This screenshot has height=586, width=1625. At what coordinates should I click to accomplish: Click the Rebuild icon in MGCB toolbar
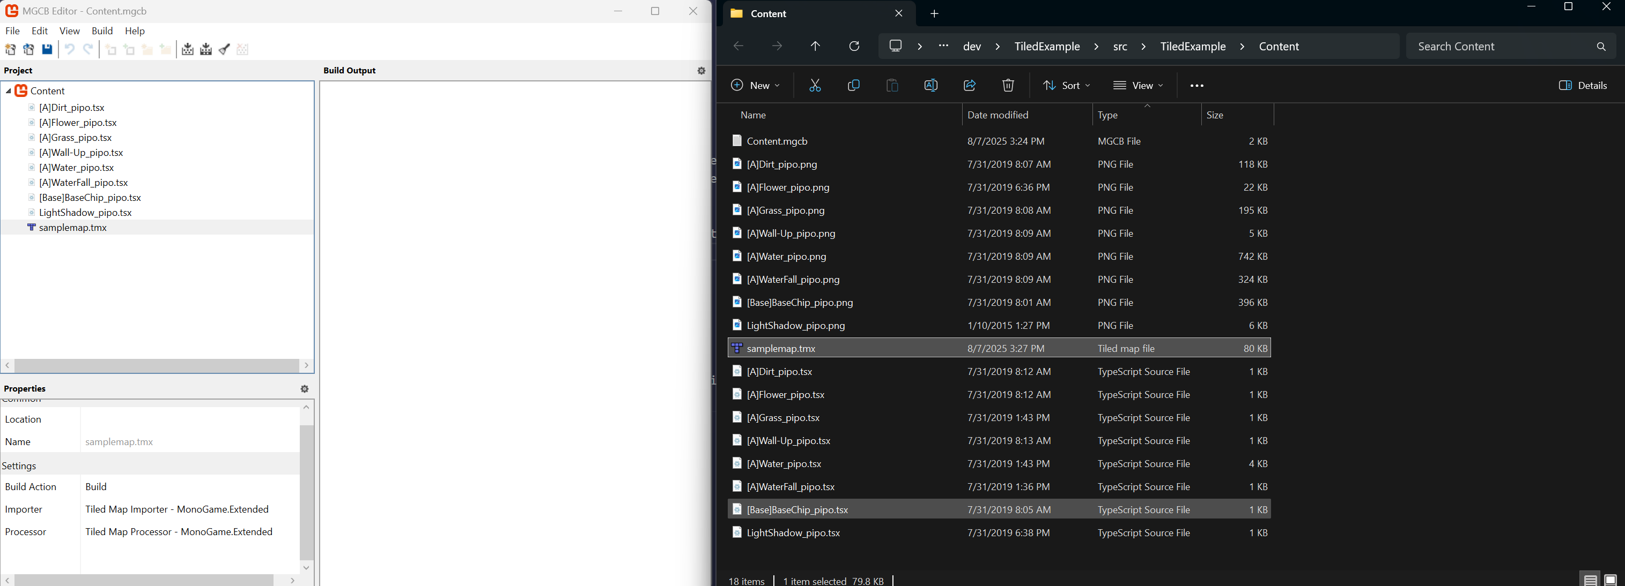(205, 50)
